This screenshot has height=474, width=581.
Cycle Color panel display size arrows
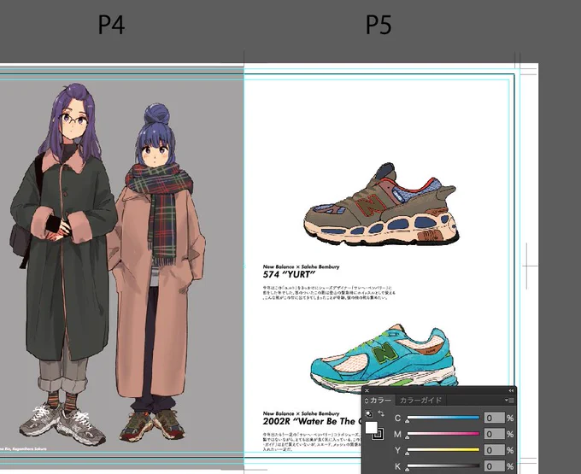(x=367, y=401)
